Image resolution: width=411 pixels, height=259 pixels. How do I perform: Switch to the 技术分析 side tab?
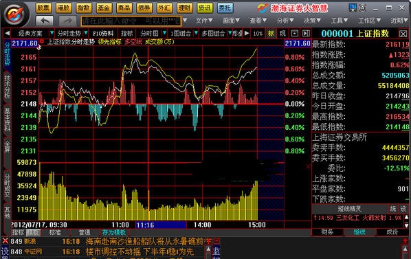pyautogui.click(x=8, y=87)
